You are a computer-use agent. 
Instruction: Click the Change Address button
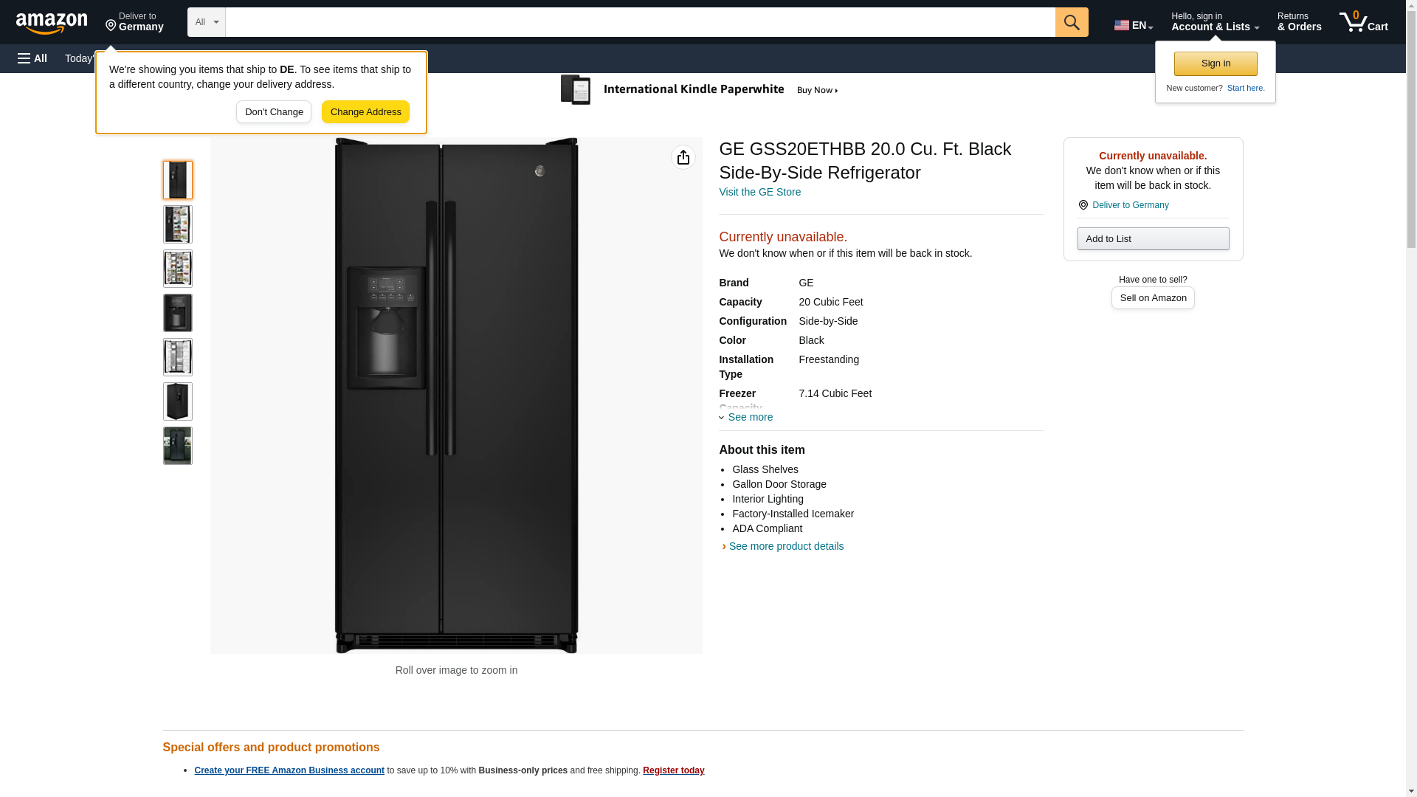(x=365, y=112)
